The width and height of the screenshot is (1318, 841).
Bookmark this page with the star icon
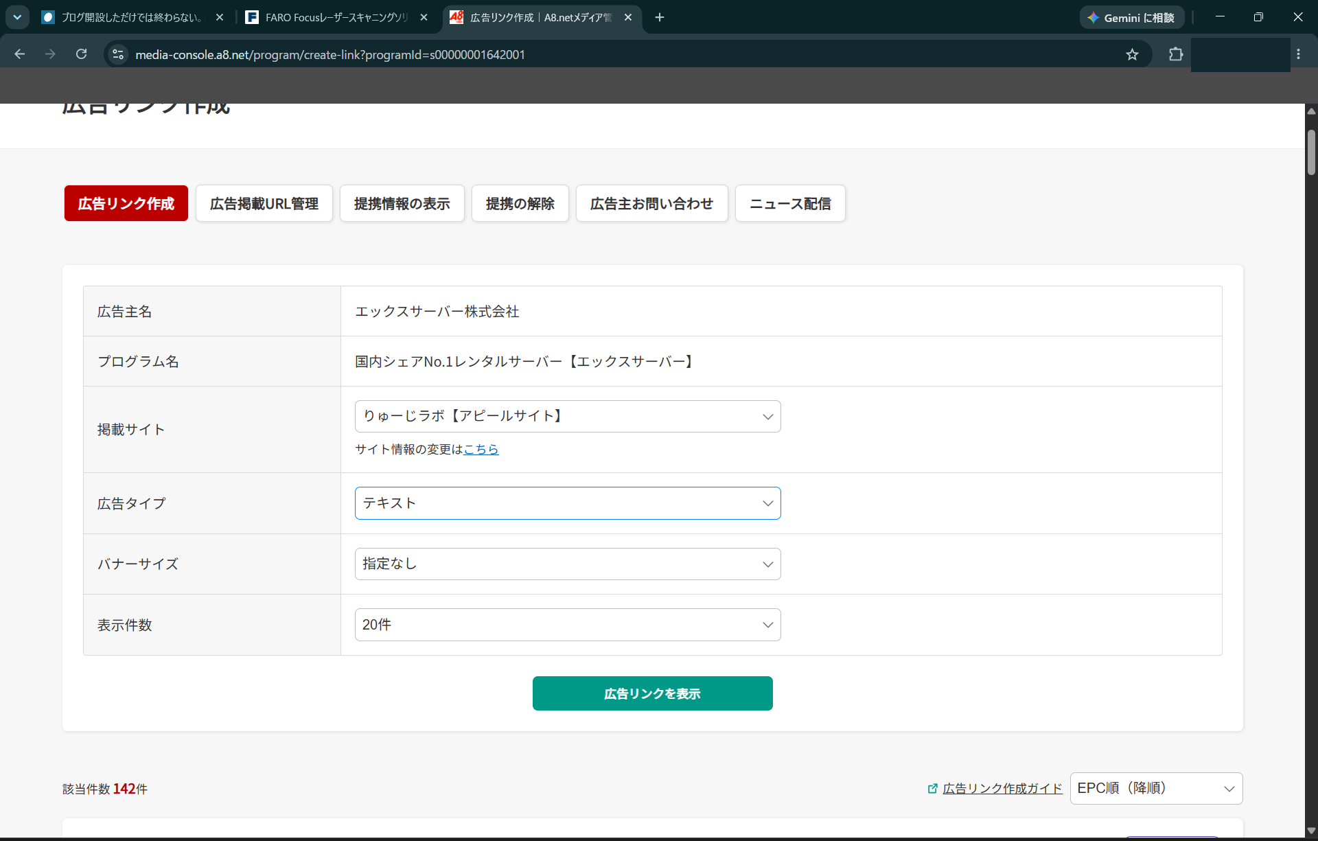pos(1132,54)
